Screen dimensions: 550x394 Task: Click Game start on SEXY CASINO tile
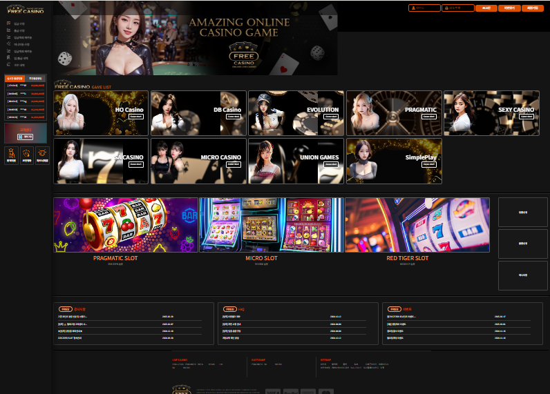[x=526, y=117]
